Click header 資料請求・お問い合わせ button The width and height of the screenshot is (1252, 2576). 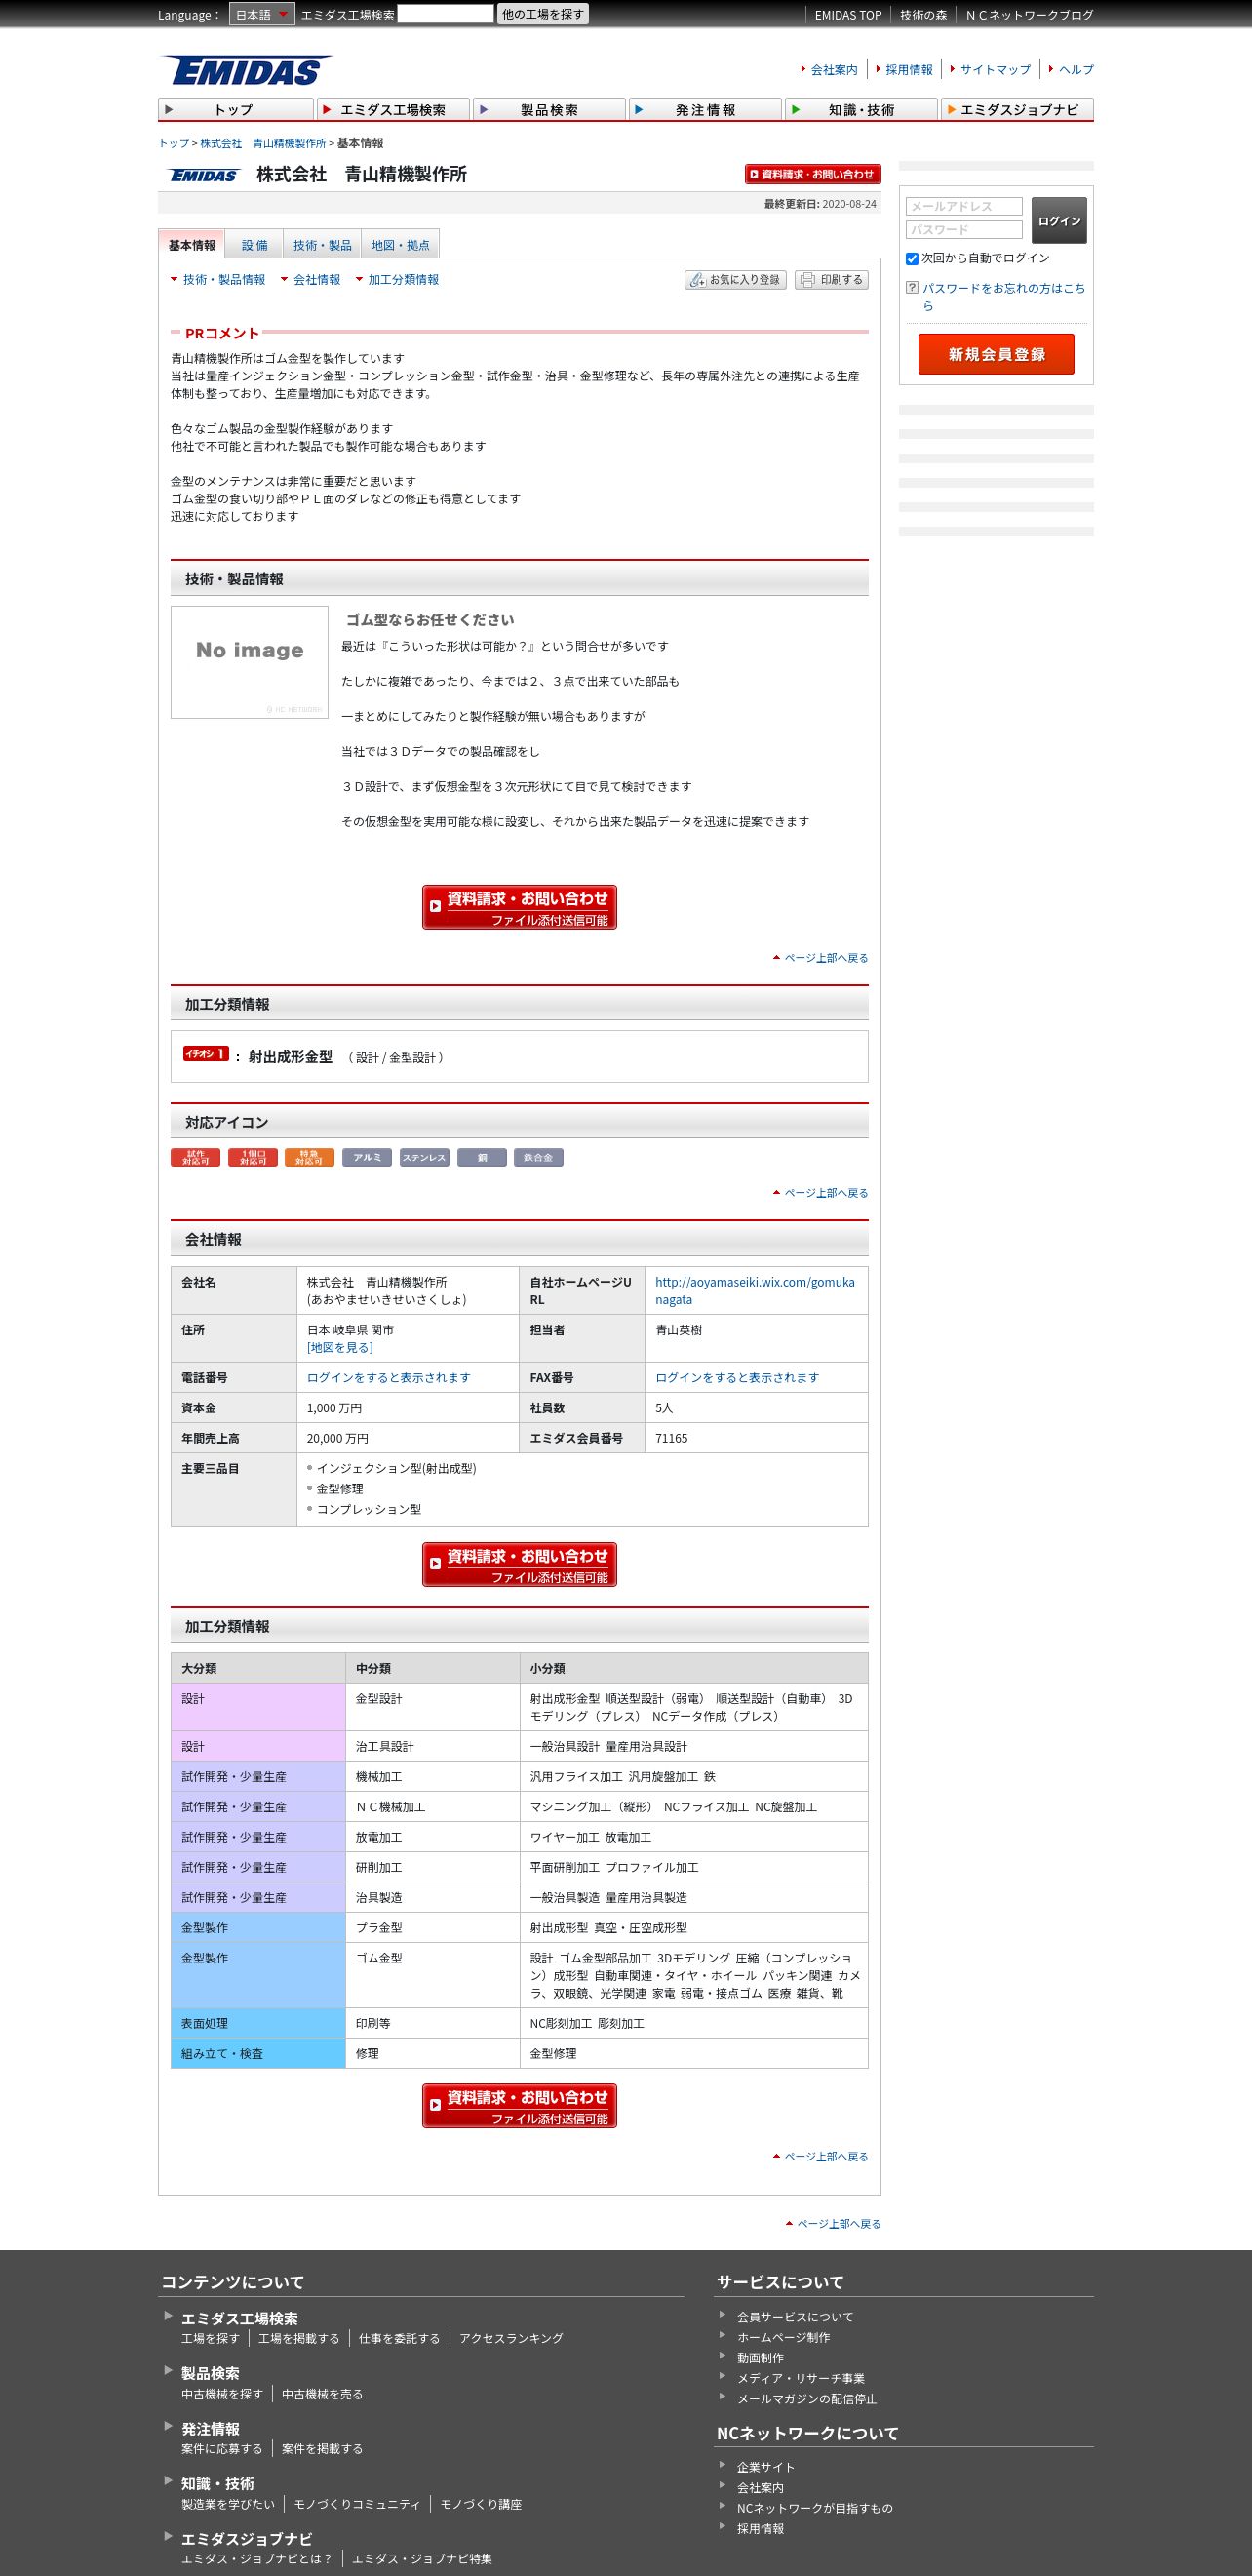click(812, 174)
